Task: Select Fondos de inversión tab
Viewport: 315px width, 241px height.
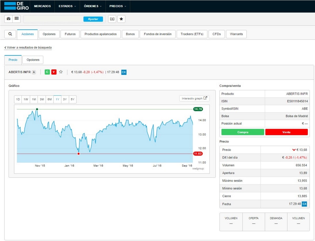Action: (158, 34)
